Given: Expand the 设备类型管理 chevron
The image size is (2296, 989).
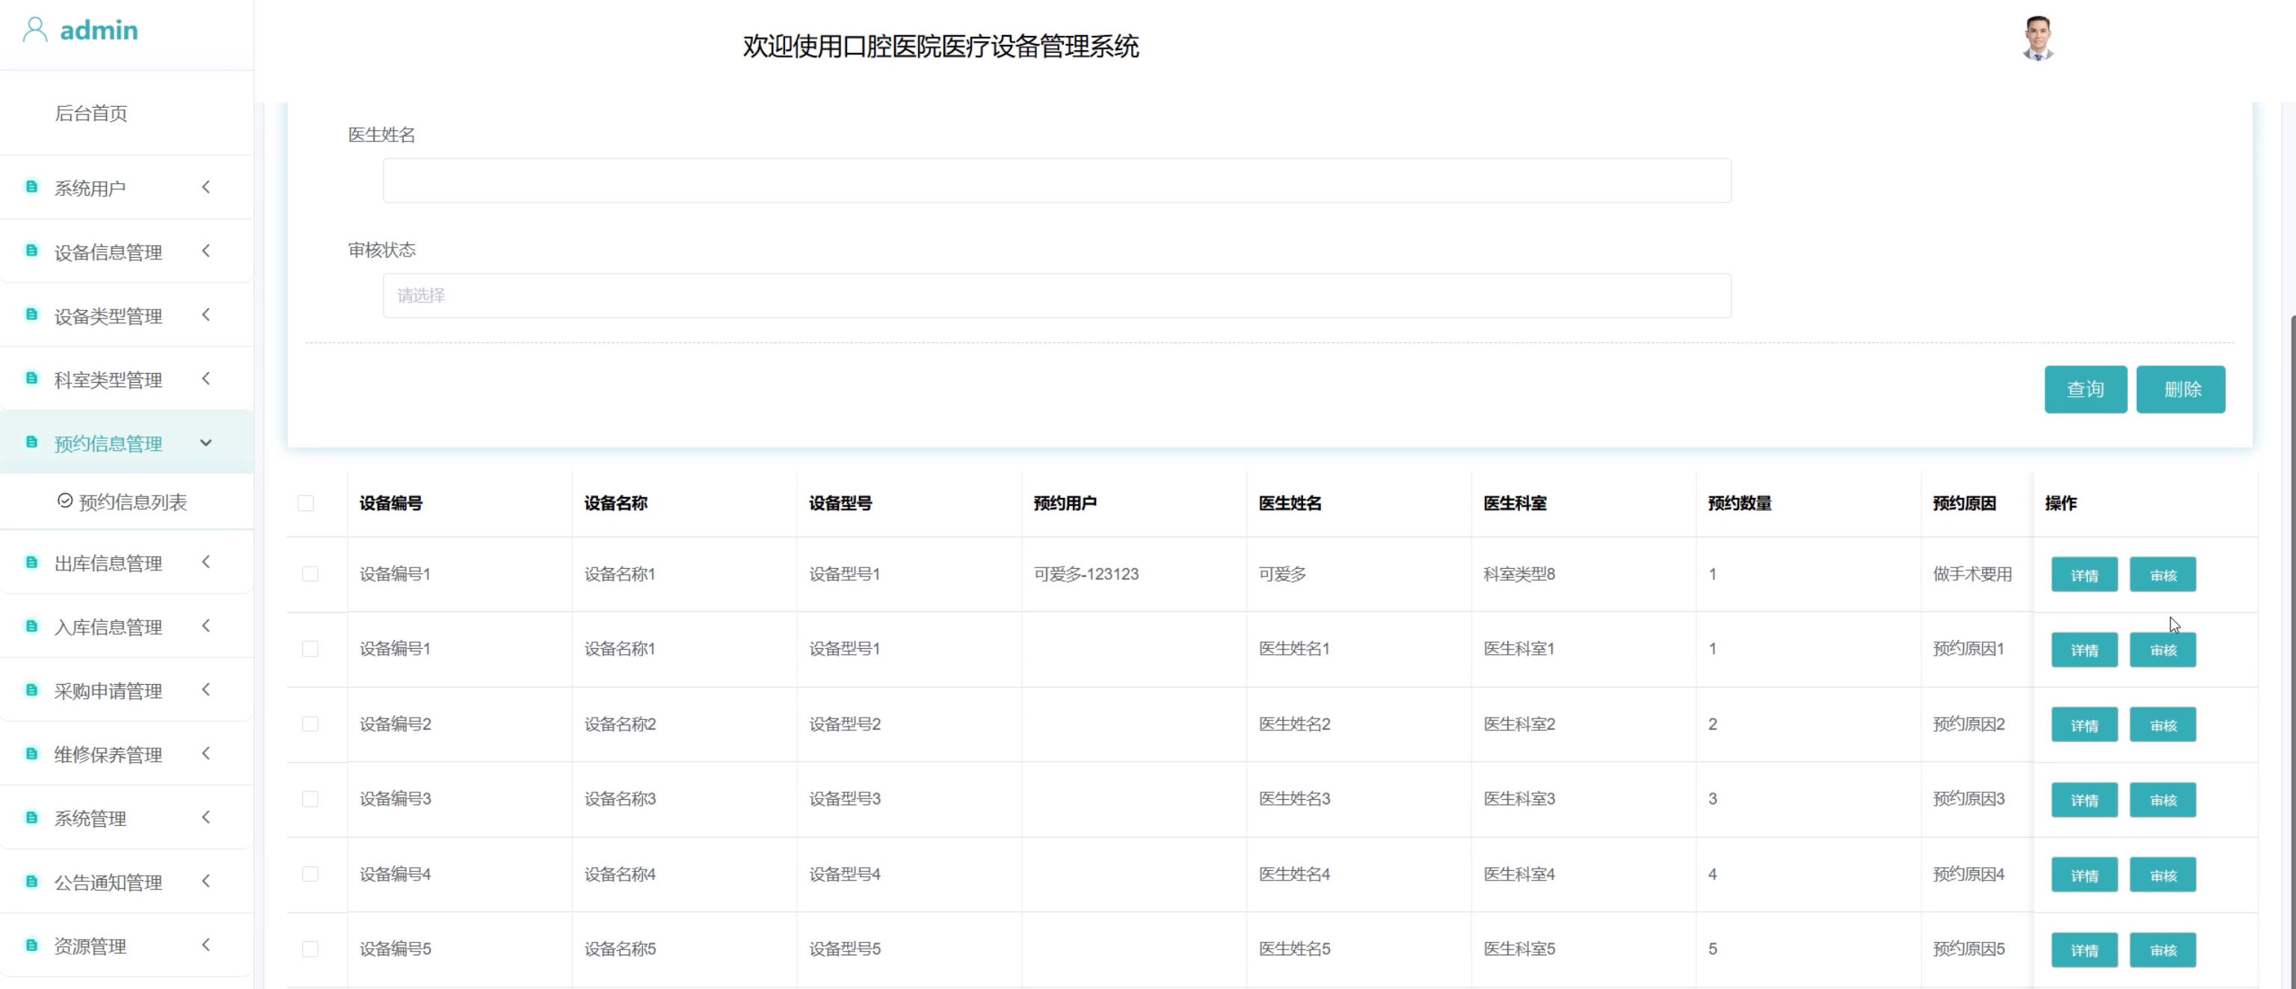Looking at the screenshot, I should 206,315.
